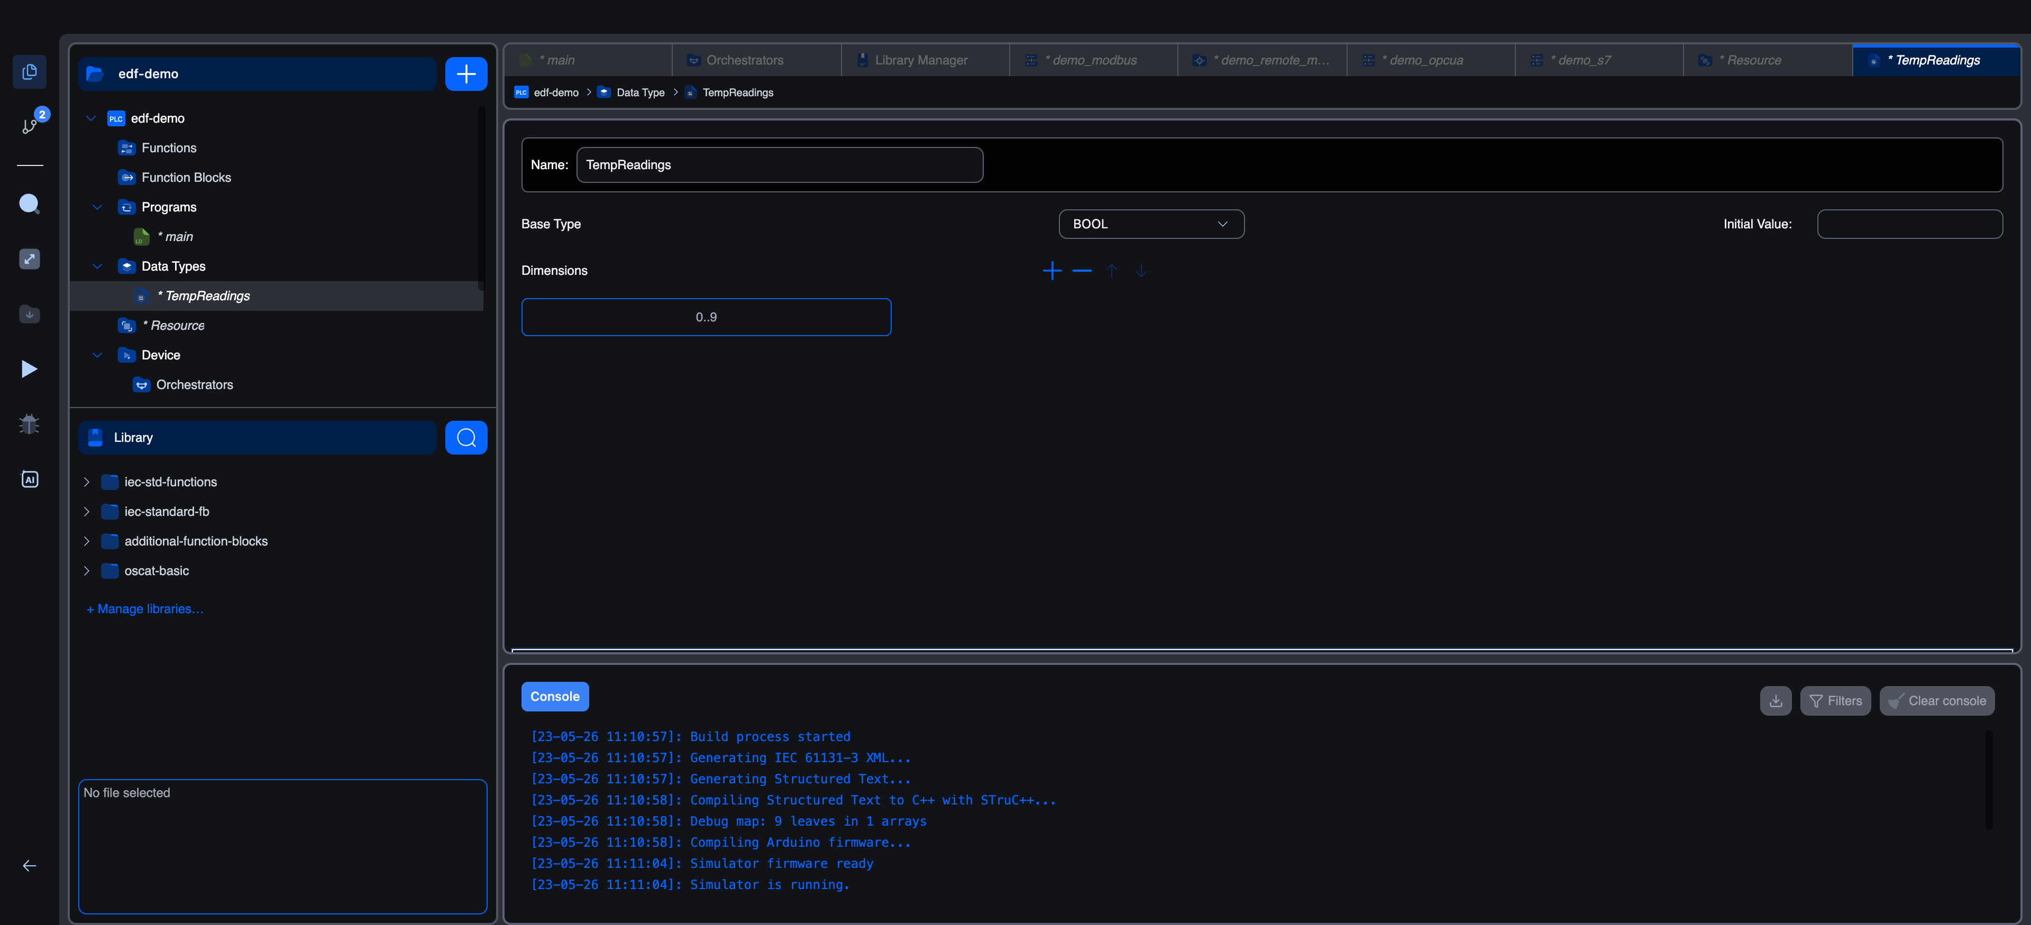The width and height of the screenshot is (2031, 925).
Task: Click the back arrow at sidebar bottom
Action: tap(29, 866)
